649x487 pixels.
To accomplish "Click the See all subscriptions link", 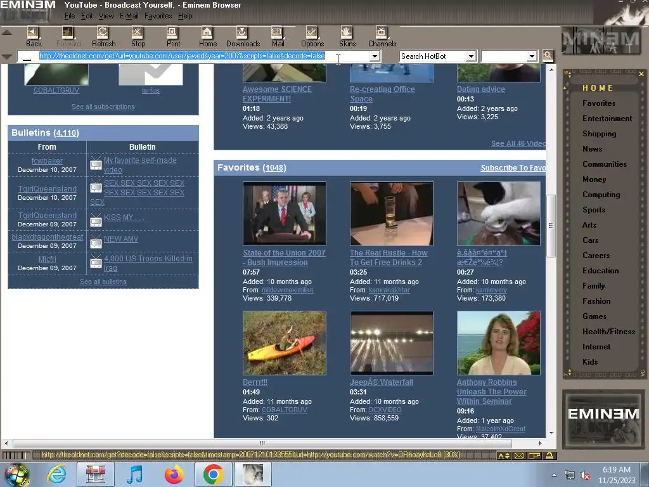I will click(x=103, y=107).
